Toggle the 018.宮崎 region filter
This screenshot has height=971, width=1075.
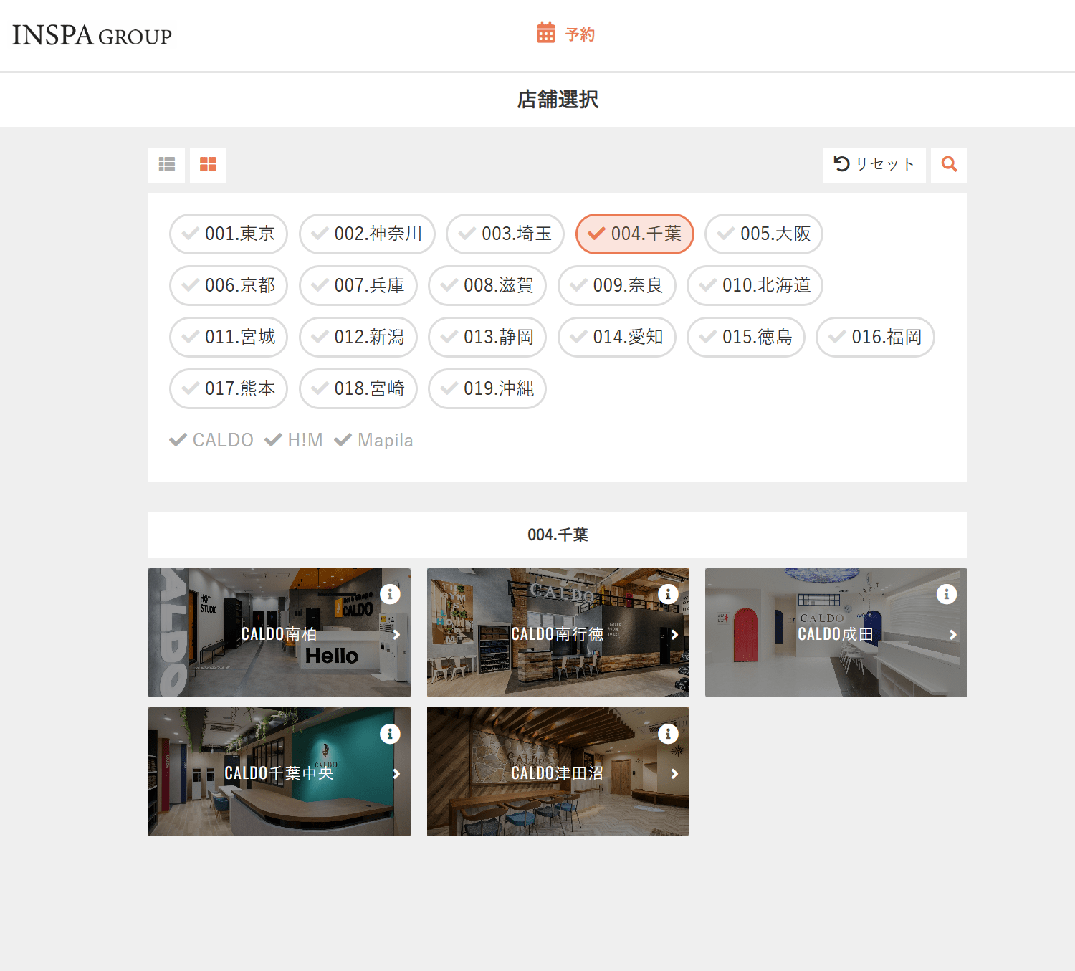pyautogui.click(x=358, y=388)
